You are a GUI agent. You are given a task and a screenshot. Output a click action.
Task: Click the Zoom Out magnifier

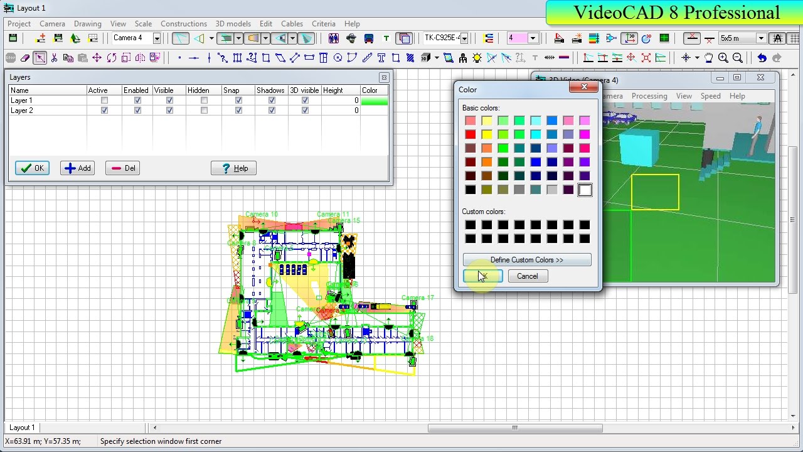pos(738,58)
